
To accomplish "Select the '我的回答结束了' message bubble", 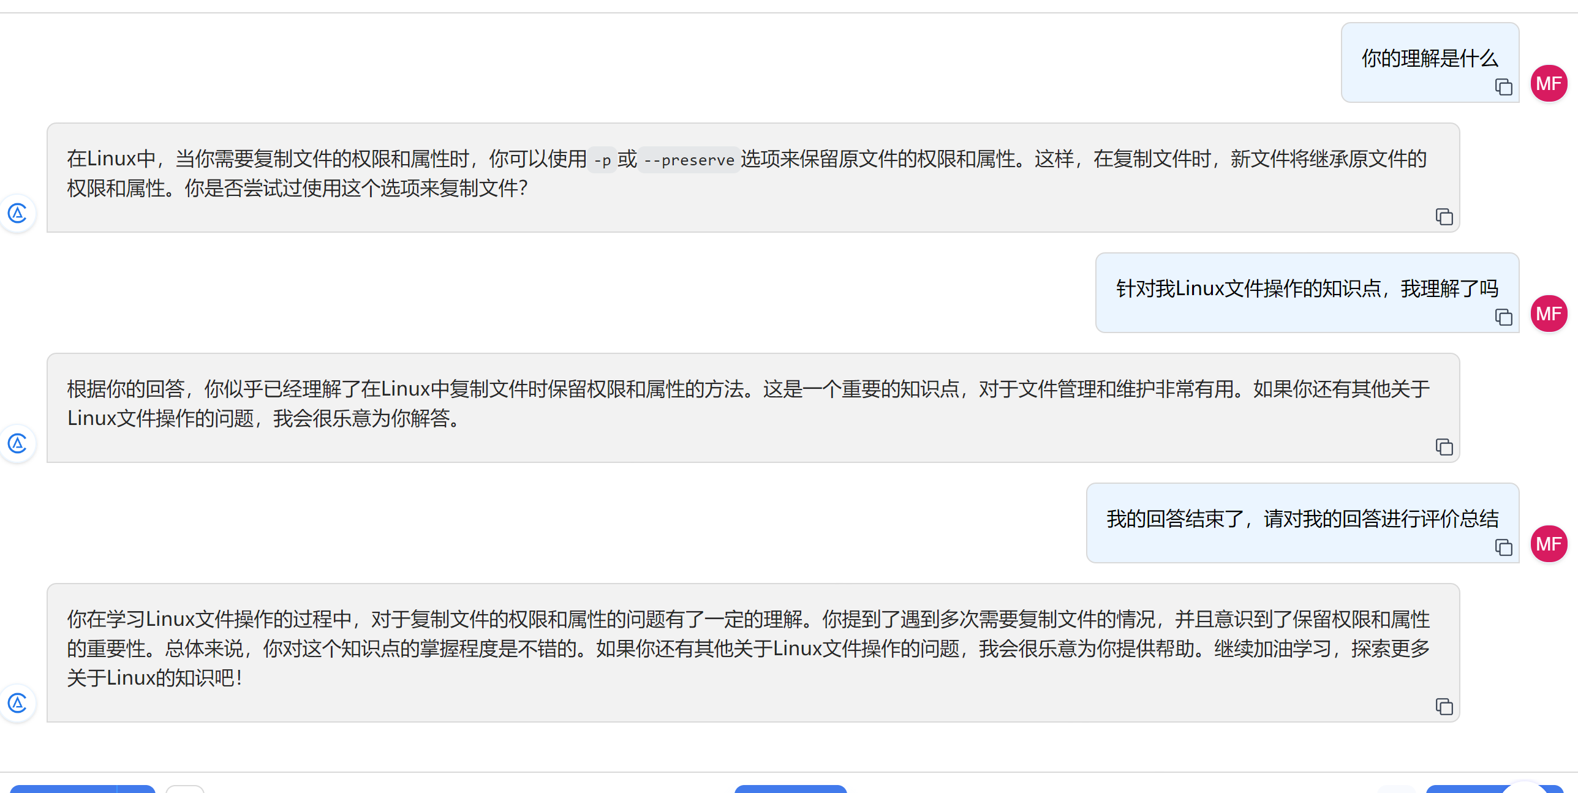I will 1302,519.
